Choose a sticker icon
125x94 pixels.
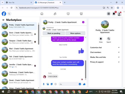tap(52, 84)
